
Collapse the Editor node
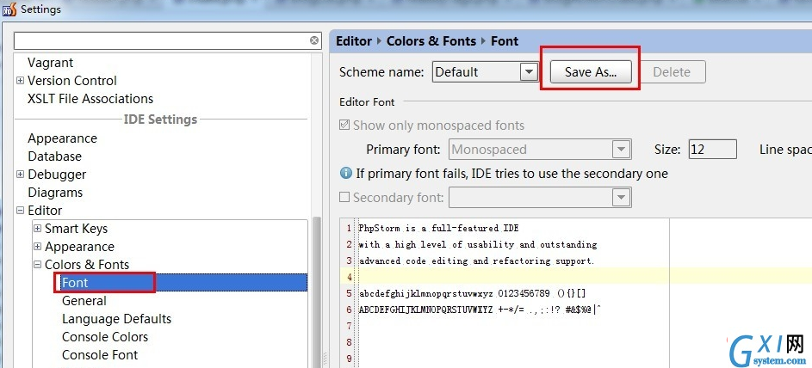pyautogui.click(x=20, y=211)
